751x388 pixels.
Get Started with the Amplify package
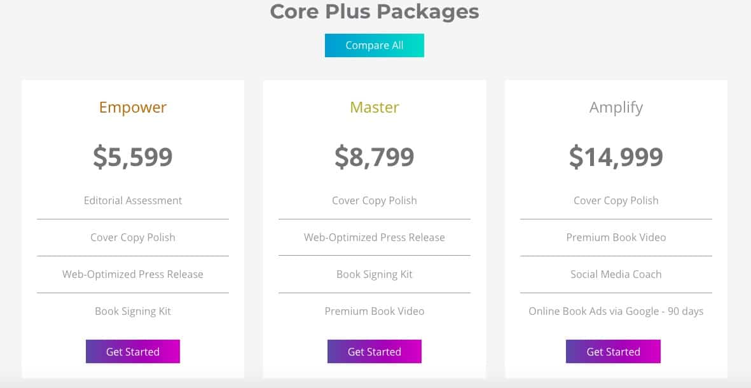point(613,352)
